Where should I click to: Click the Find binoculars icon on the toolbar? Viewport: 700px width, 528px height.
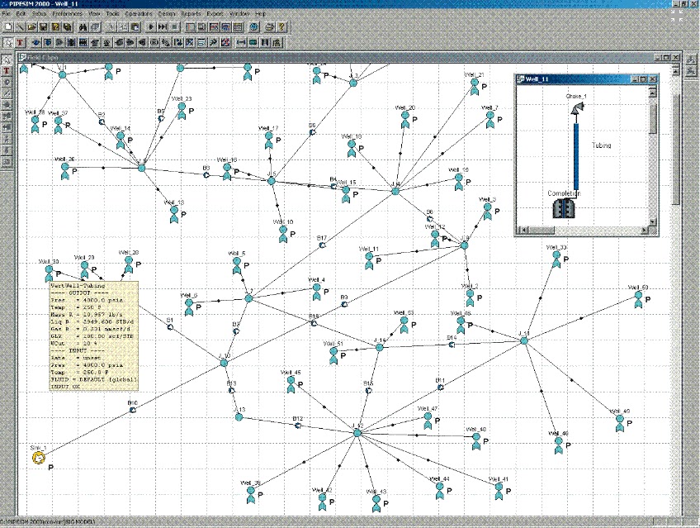click(82, 27)
